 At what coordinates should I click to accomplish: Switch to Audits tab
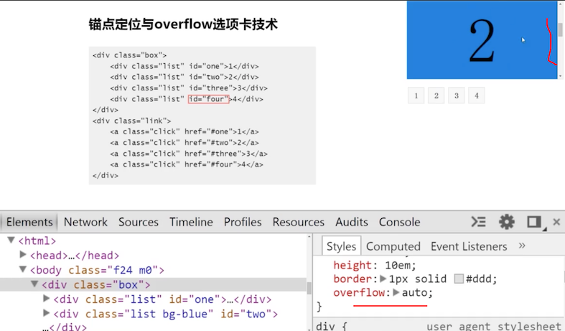[352, 222]
